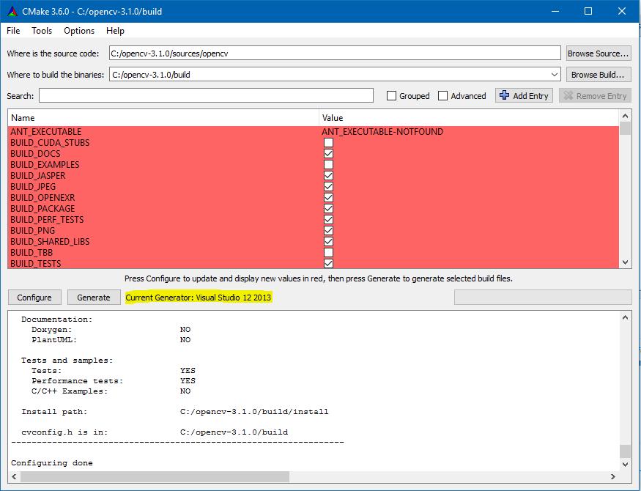Open the File menu
This screenshot has height=491, width=641.
pos(13,31)
